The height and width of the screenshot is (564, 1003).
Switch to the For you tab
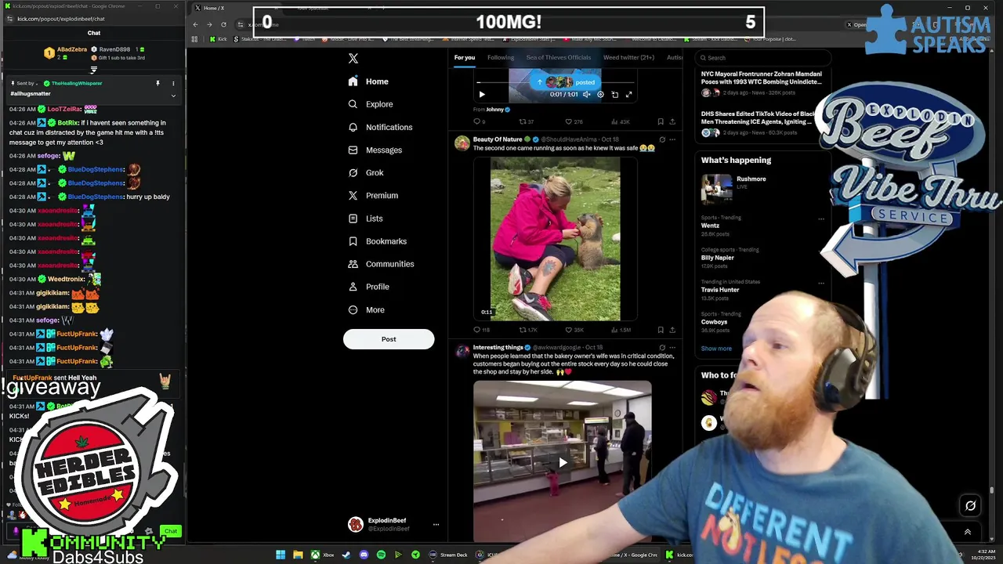(465, 57)
